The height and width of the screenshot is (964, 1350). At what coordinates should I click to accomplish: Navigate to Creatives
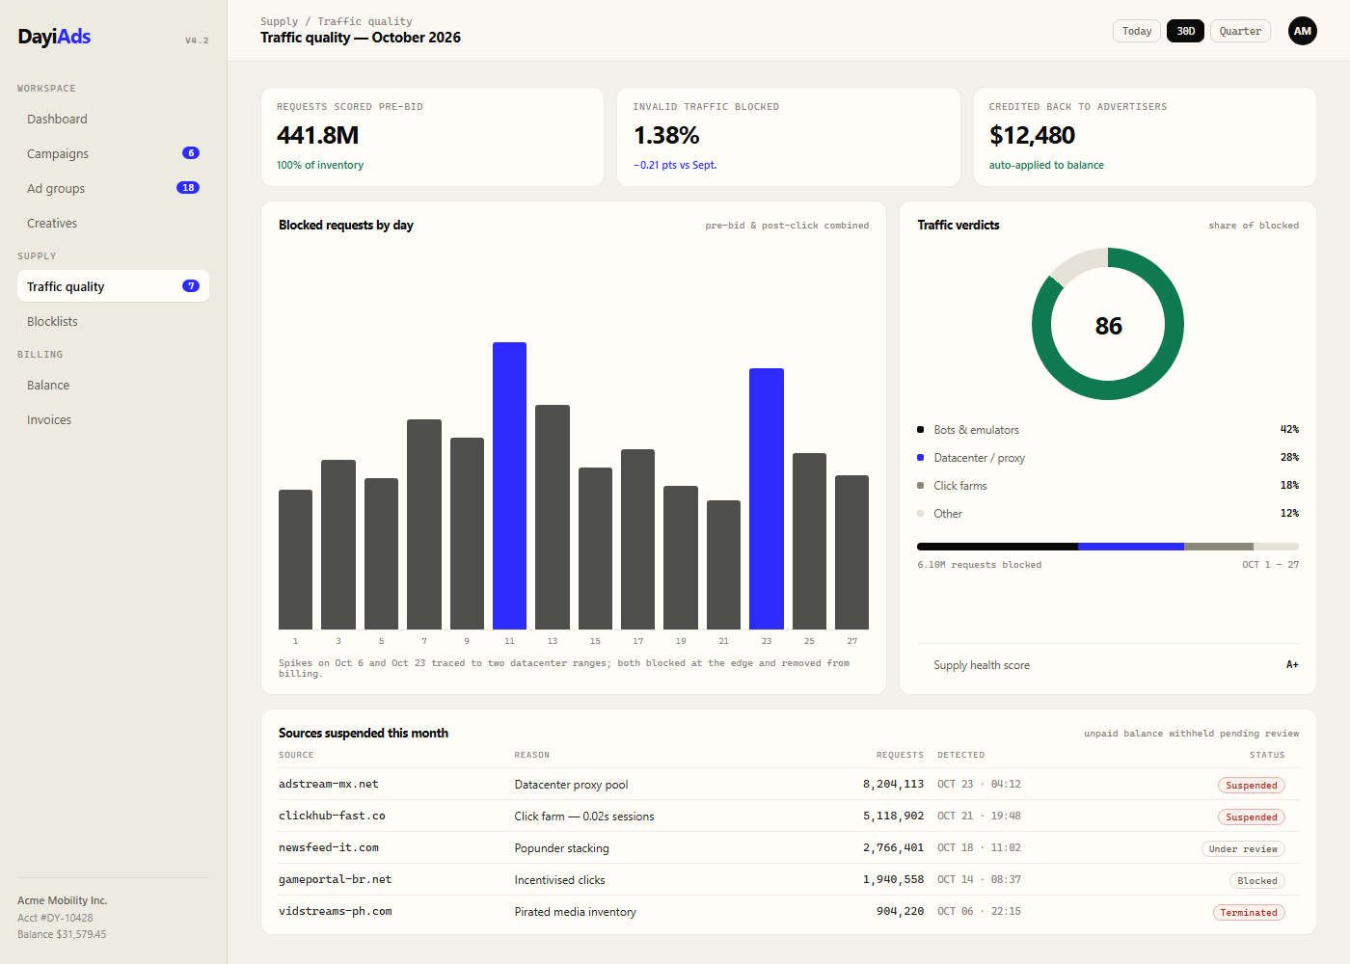113,223
